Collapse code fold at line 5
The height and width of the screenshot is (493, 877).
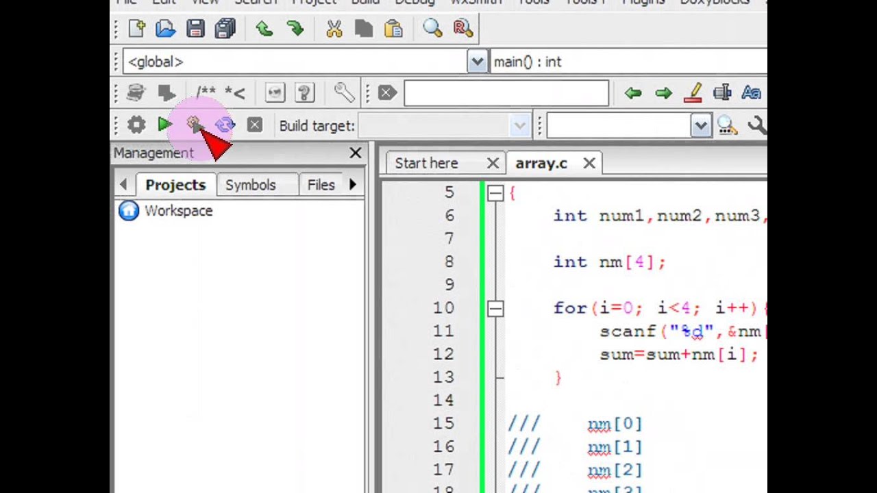pos(495,194)
